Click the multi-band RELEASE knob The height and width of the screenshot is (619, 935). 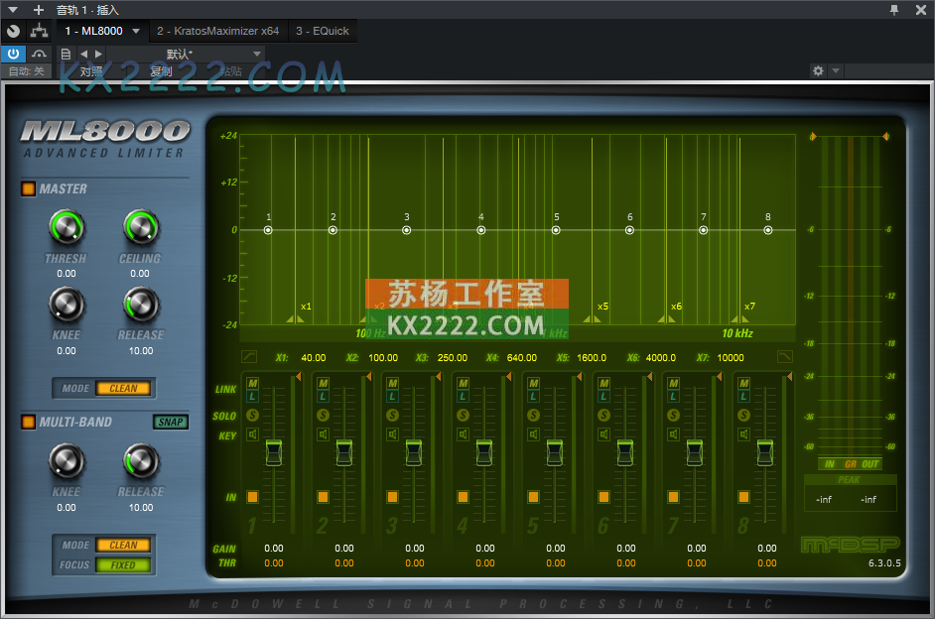141,461
